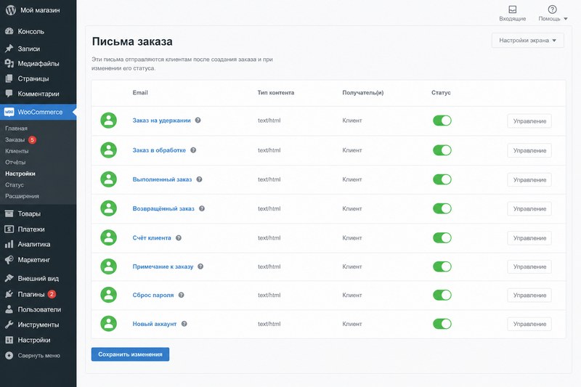Viewport: 581px width, 387px height.
Task: Click help icon beside Сброс пароля
Action: 181,295
